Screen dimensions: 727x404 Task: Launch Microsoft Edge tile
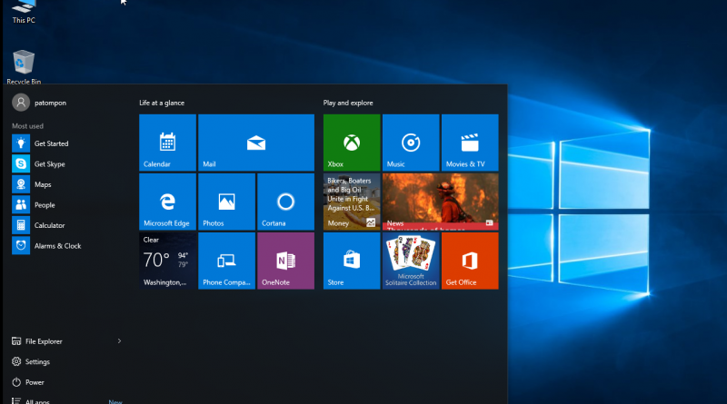point(167,202)
